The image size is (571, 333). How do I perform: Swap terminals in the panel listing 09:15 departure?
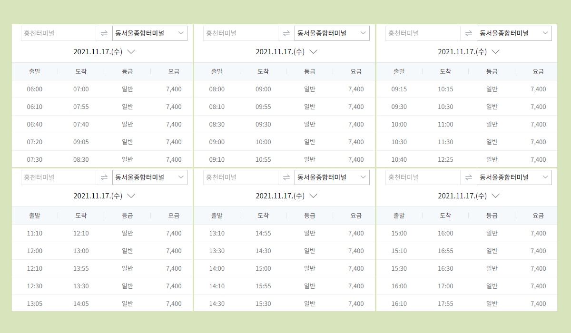(469, 33)
